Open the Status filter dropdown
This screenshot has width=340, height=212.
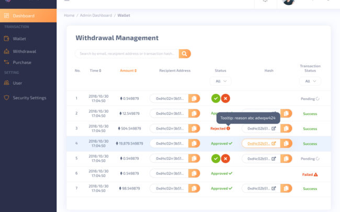click(x=220, y=81)
